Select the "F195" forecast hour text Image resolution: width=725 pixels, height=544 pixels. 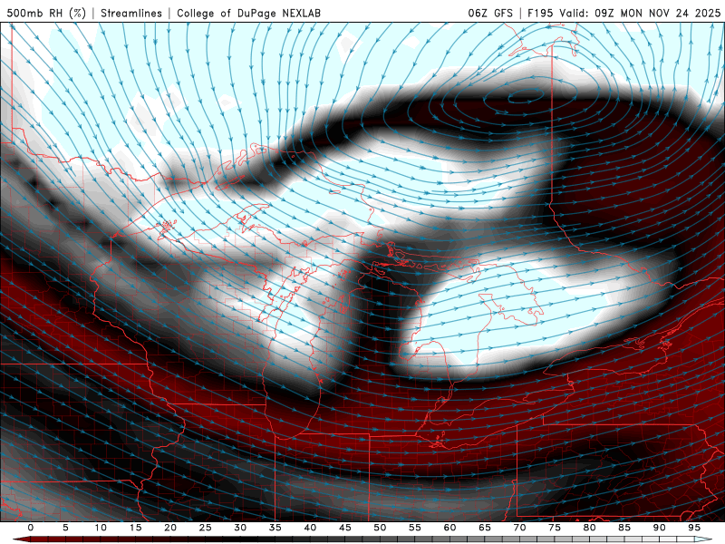tap(540, 13)
